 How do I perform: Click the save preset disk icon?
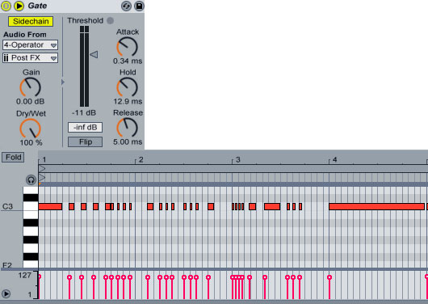pos(139,6)
